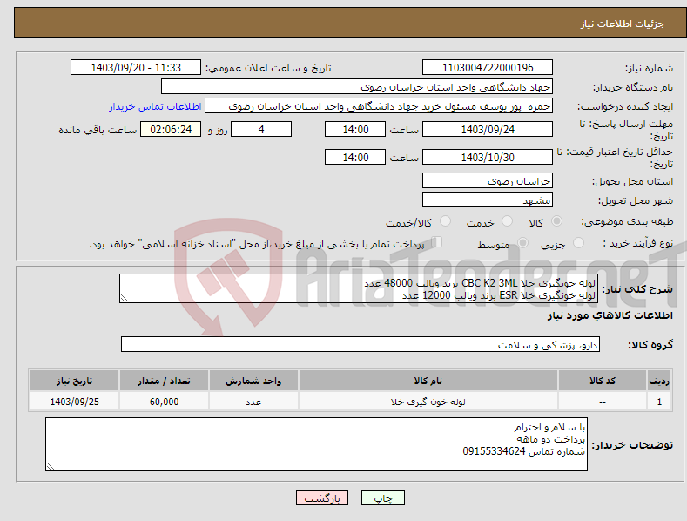
Task: Click the remaining time field 02:06:24
Action: click(171, 129)
